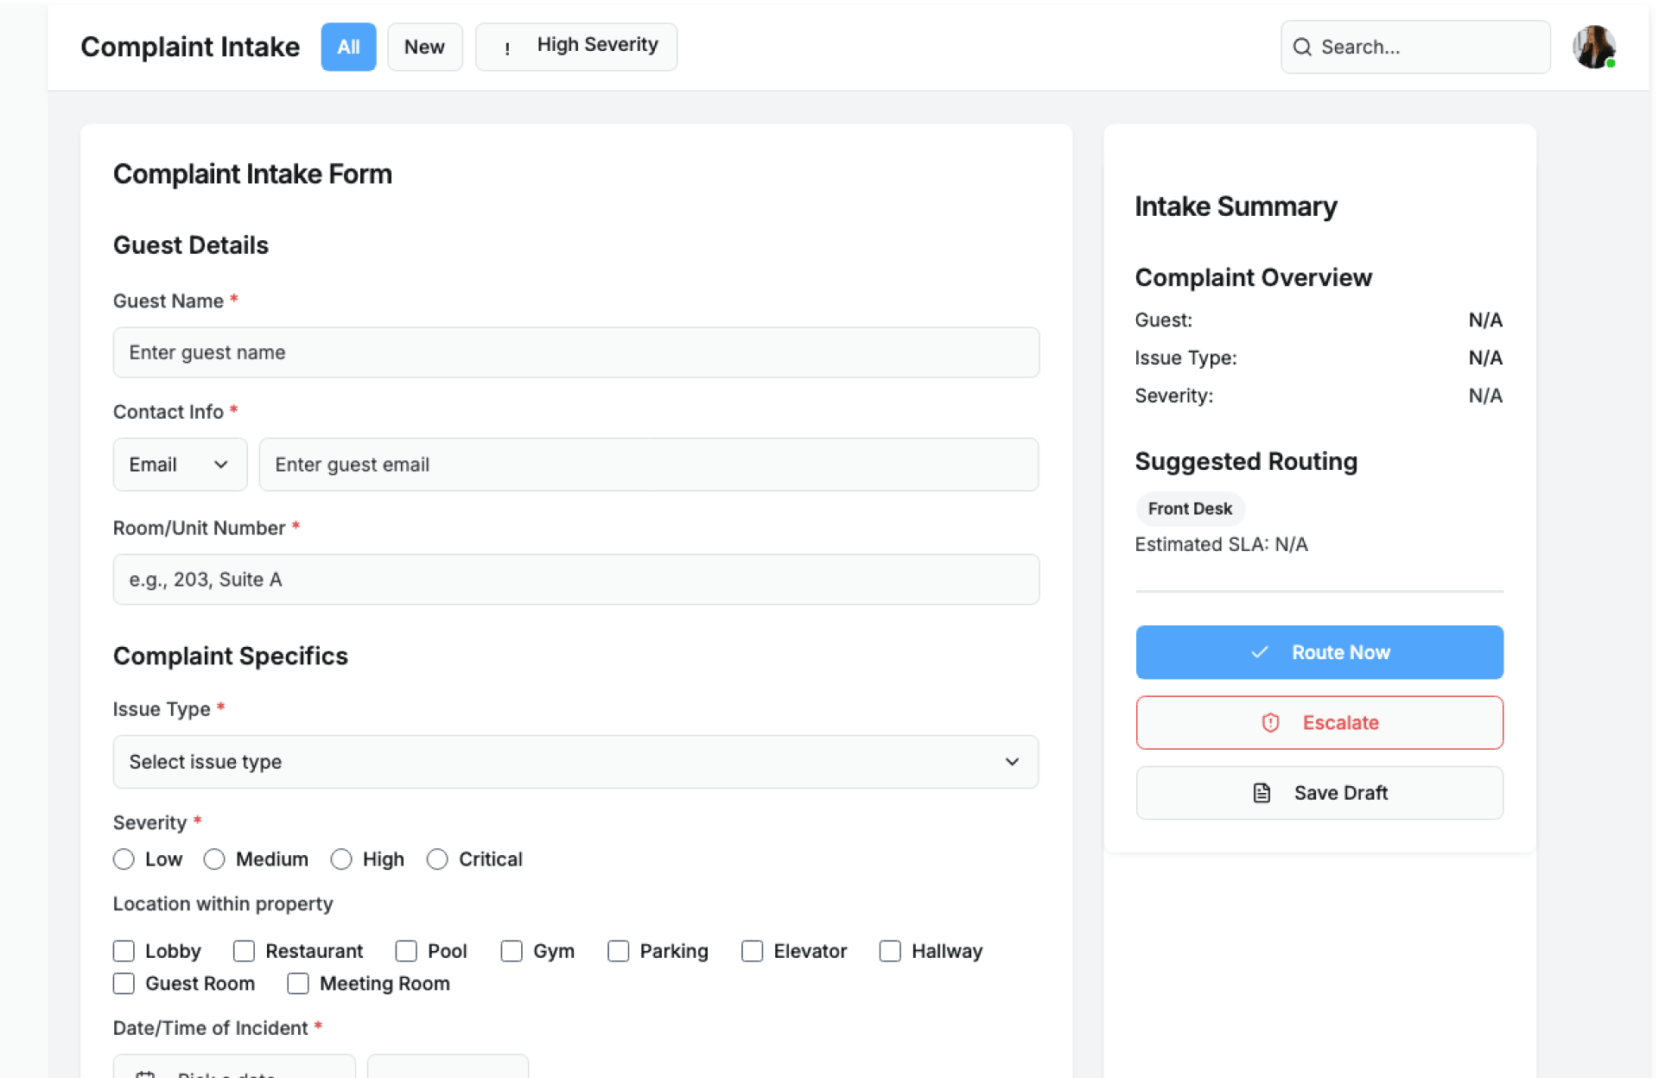Tick the Guest Room checkbox
Screen dimensions: 1659x1078
[124, 984]
